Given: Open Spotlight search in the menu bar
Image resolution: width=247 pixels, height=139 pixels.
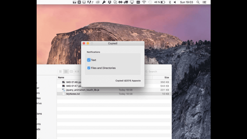Looking at the screenshot, I should coord(198,2).
